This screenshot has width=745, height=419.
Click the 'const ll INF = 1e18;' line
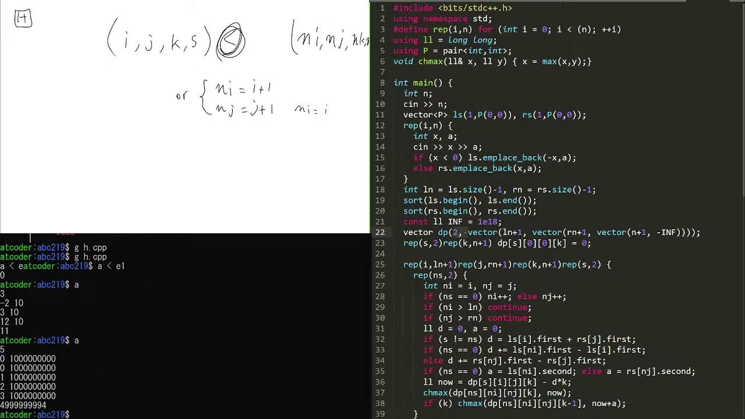coord(452,221)
